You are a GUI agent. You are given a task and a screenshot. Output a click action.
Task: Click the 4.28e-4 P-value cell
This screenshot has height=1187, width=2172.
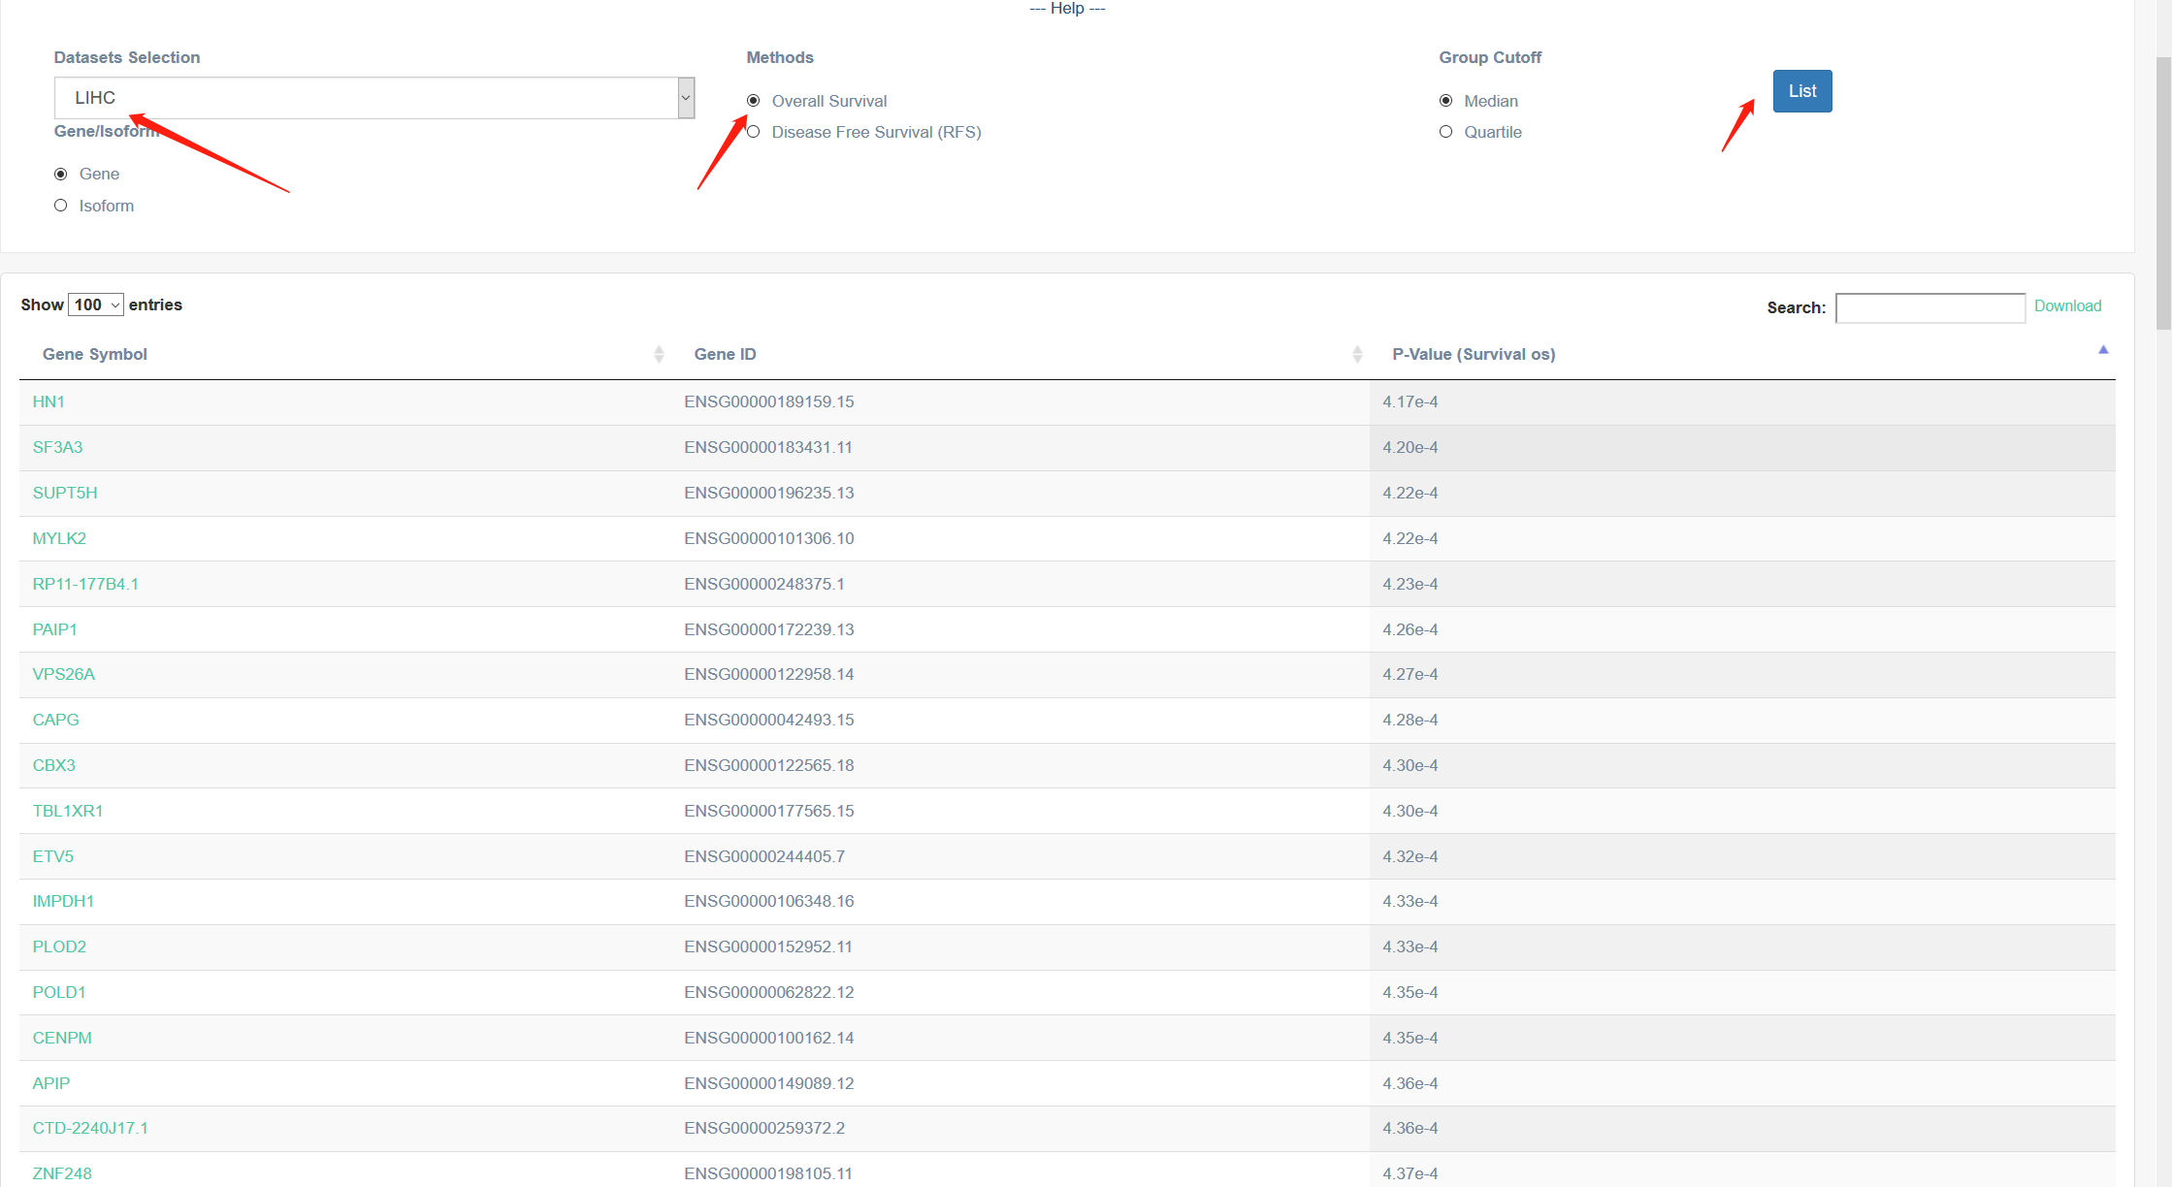tap(1742, 720)
